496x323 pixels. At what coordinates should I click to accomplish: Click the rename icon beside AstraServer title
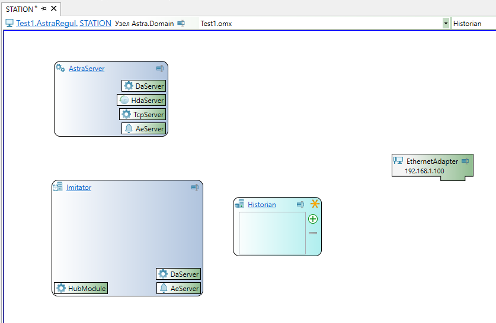click(x=160, y=69)
